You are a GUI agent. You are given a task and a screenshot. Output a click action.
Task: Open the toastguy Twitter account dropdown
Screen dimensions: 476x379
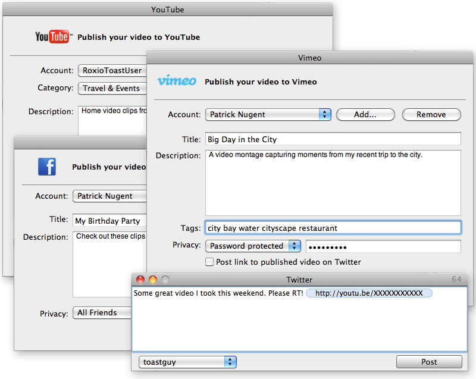click(x=187, y=362)
